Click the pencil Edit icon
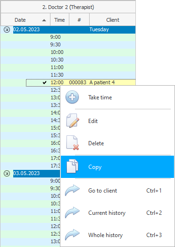 [x=73, y=121]
